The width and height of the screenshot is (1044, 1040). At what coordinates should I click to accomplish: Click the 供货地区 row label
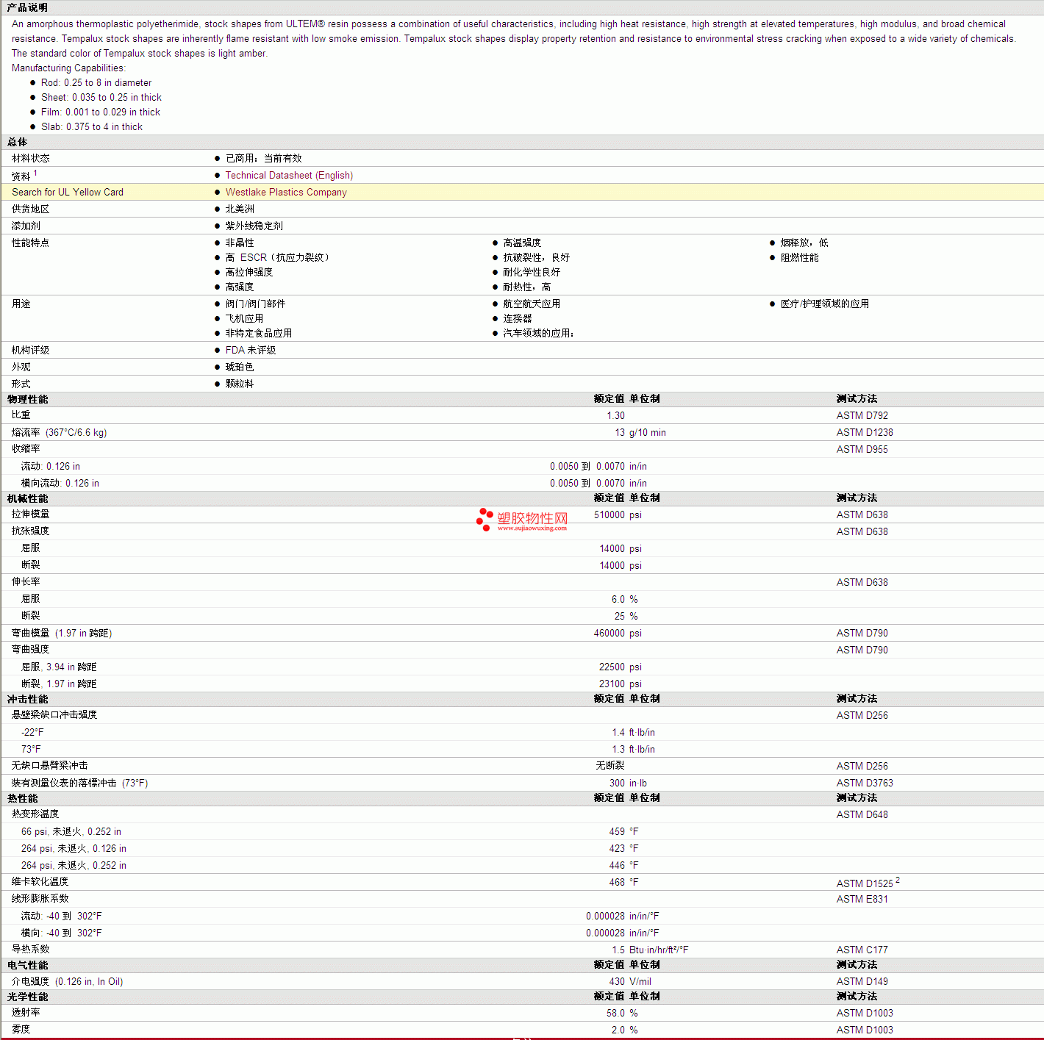click(31, 209)
